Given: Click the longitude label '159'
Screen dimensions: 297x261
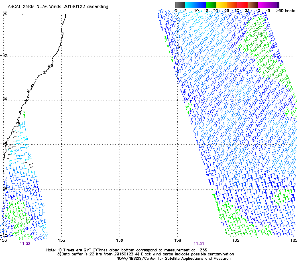Looking at the screenshot, I should [x=177, y=241].
